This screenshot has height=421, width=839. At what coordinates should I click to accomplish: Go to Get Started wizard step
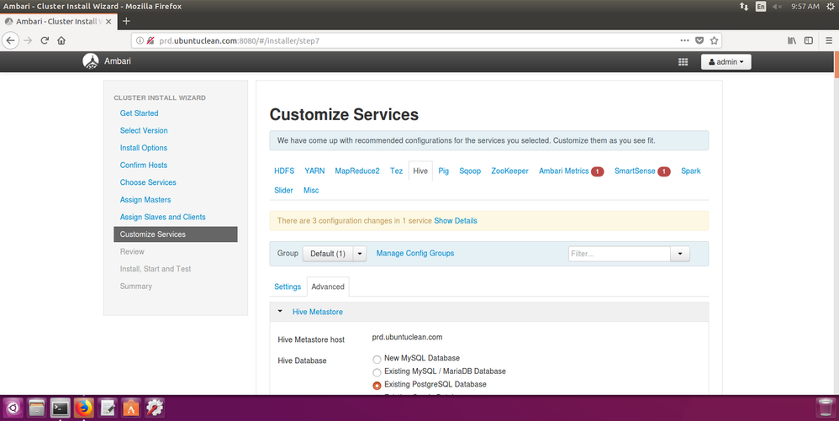pyautogui.click(x=139, y=113)
